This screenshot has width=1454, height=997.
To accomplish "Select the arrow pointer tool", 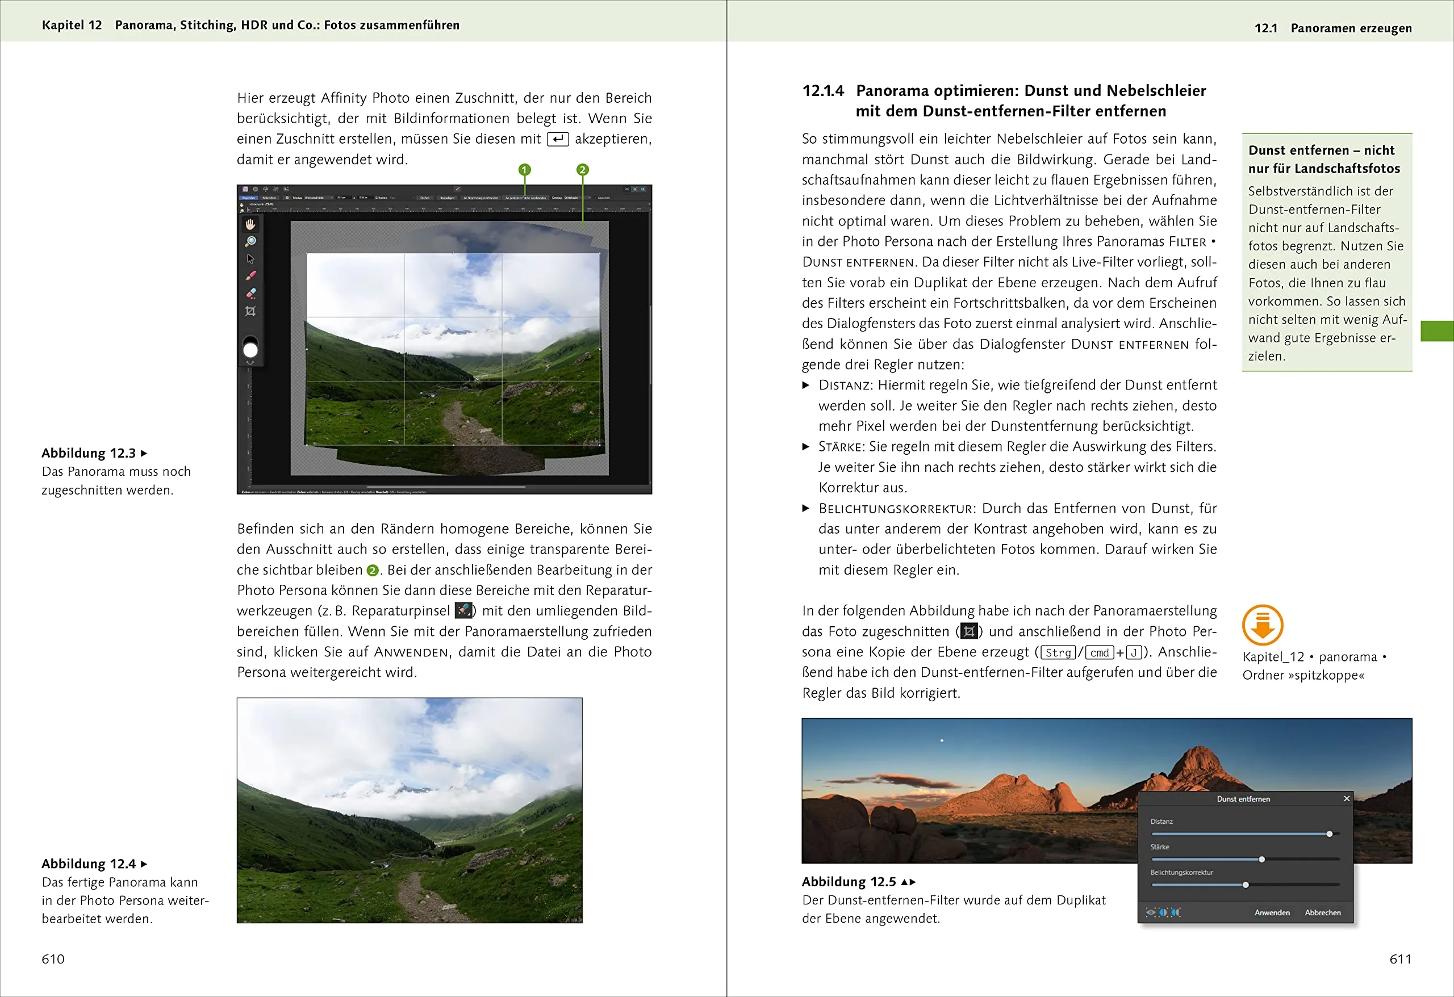I will 250,258.
